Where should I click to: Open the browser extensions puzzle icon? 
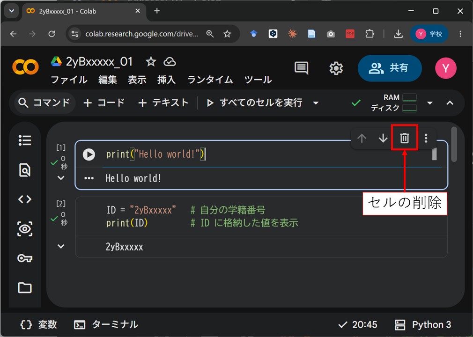coord(370,34)
